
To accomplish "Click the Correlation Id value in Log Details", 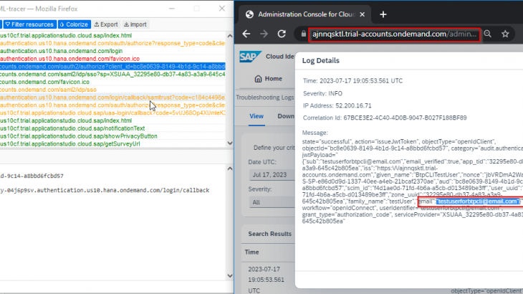I will pyautogui.click(x=405, y=118).
